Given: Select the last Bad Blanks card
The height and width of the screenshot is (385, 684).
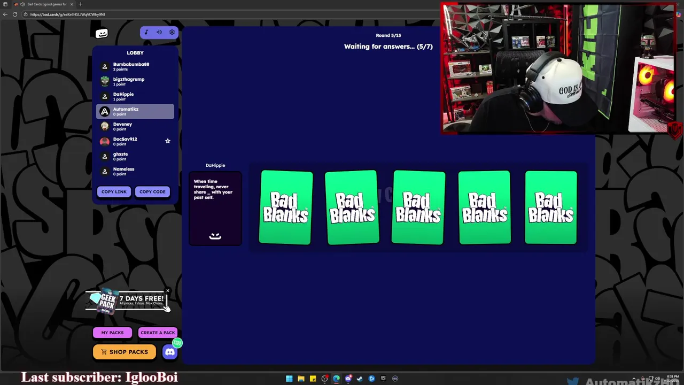Looking at the screenshot, I should click(551, 207).
